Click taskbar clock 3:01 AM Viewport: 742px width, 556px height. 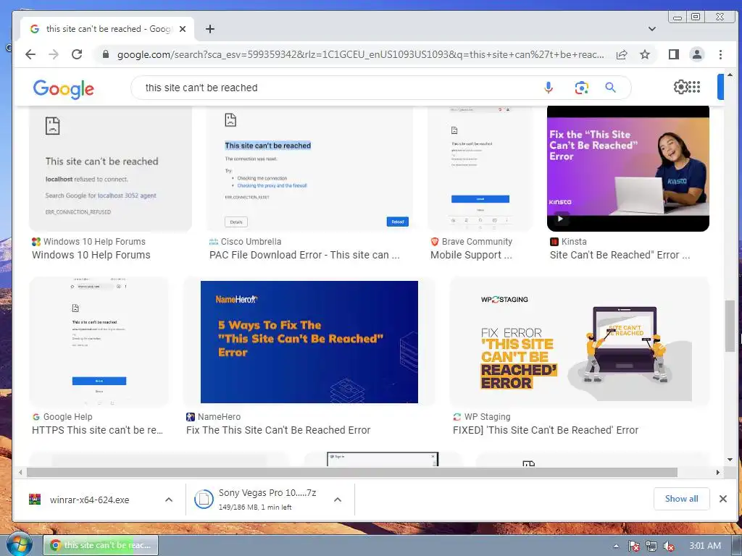pyautogui.click(x=704, y=546)
